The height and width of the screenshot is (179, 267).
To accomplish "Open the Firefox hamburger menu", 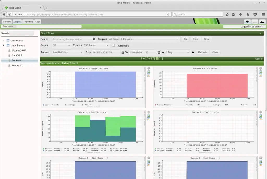I will point(263,14).
